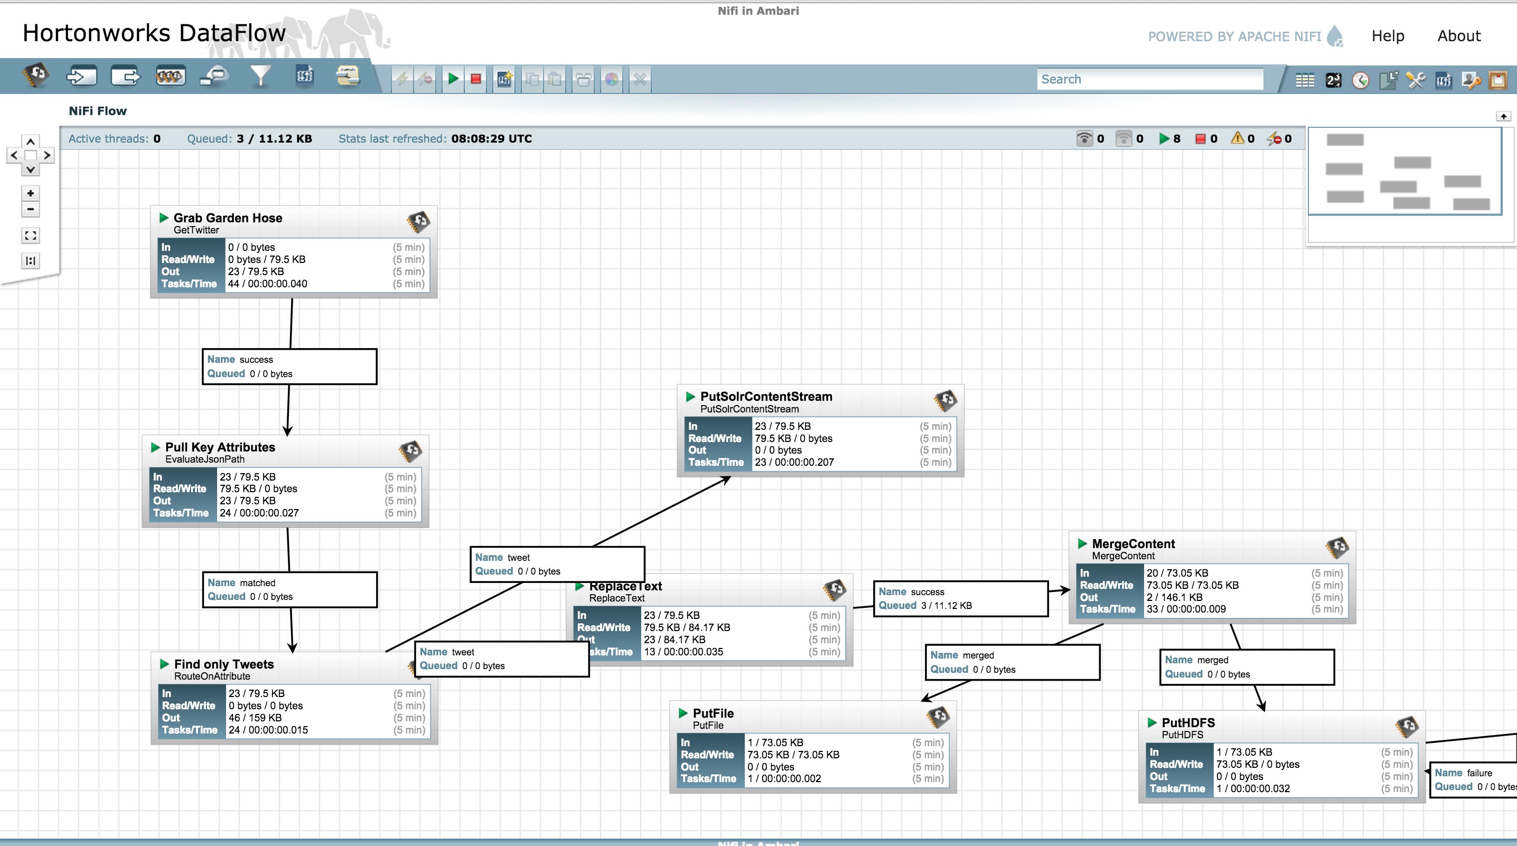Click the Template toolbar icon
The image size is (1517, 846).
(304, 77)
